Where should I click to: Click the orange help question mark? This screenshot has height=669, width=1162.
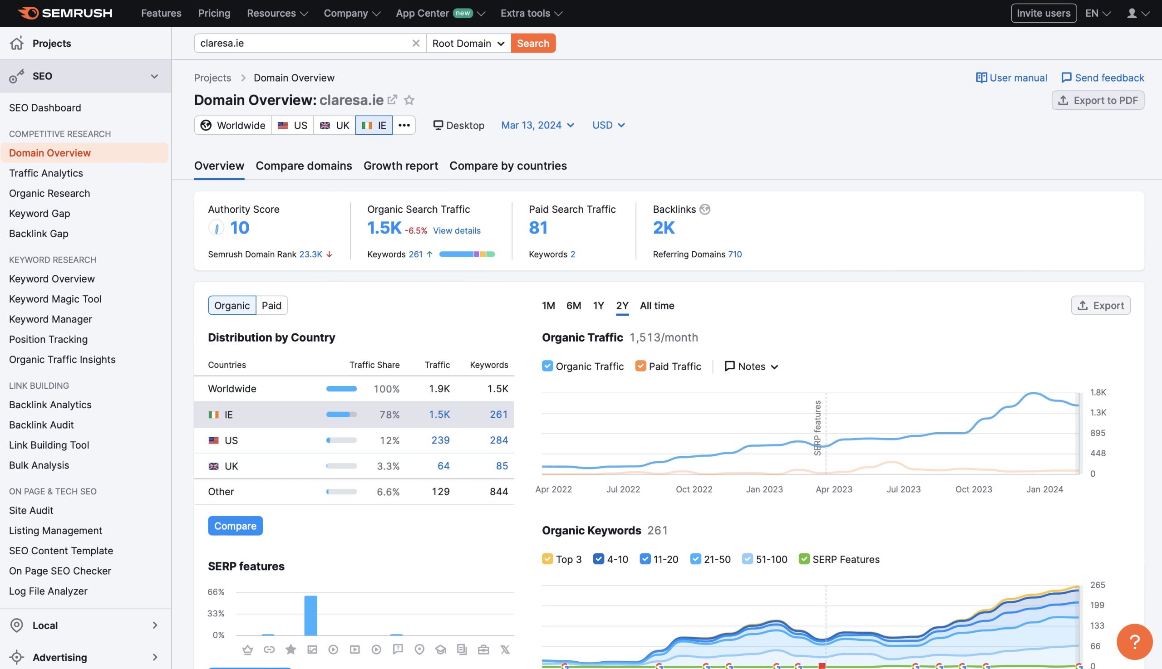1134,641
